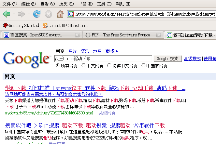Click the Google 搜索 button
216x144 pixels.
click(x=168, y=59)
